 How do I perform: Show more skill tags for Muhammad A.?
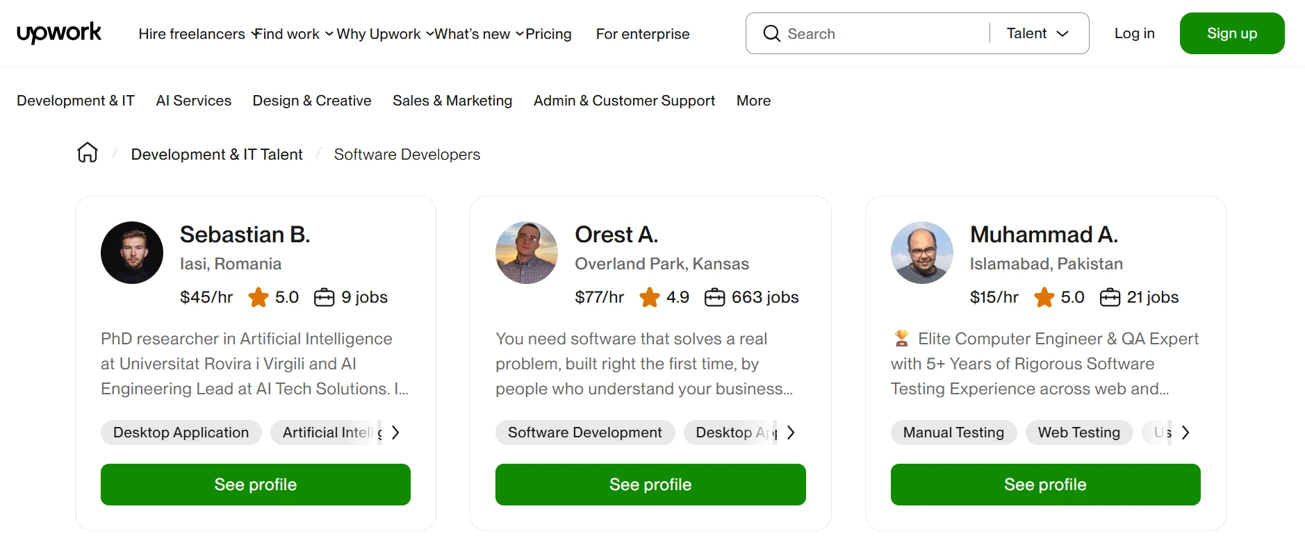(x=1185, y=433)
